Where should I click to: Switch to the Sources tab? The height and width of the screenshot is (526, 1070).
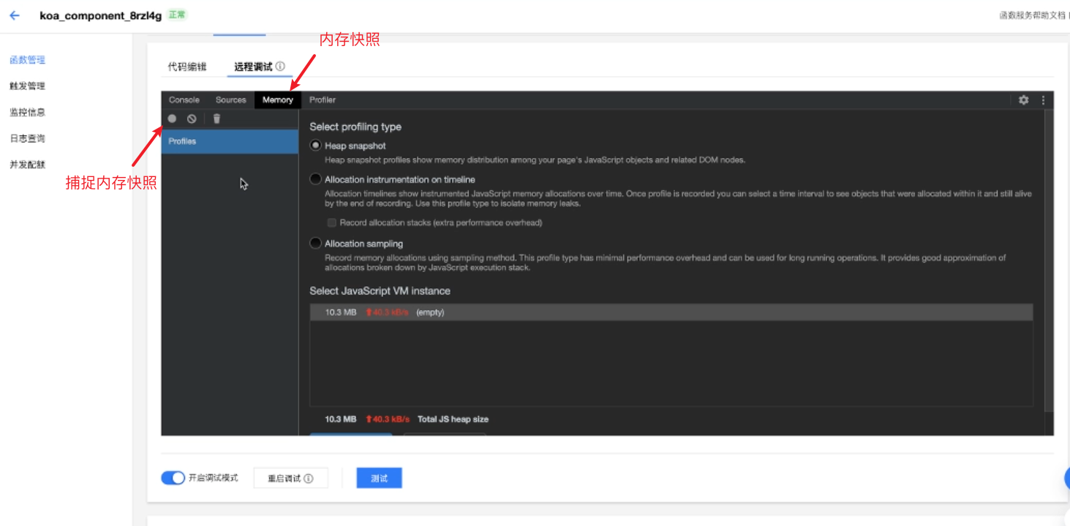point(231,100)
